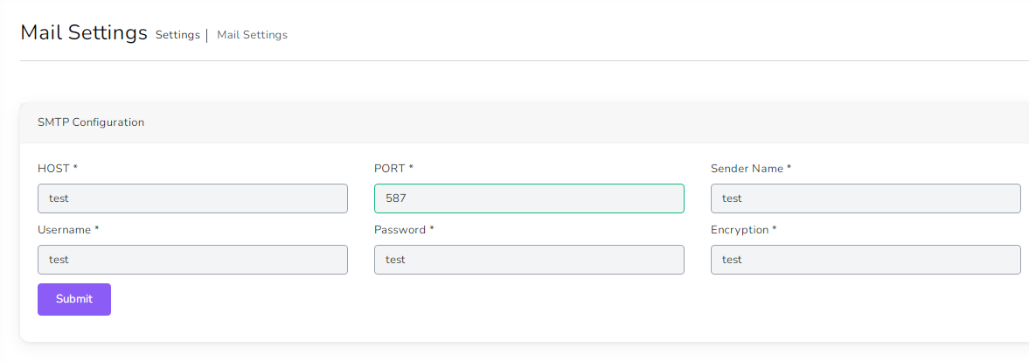Image resolution: width=1029 pixels, height=362 pixels.
Task: Click the HOST input field
Action: (192, 198)
